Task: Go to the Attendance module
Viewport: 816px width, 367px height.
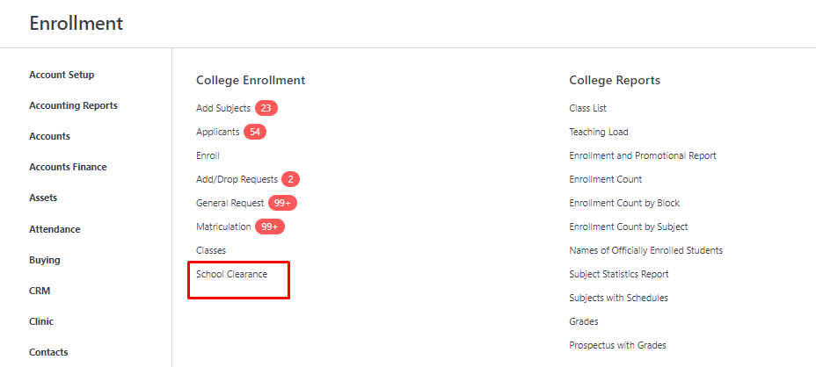Action: (55, 229)
